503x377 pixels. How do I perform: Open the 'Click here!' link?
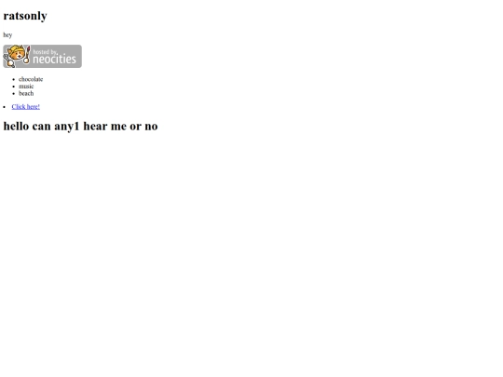click(x=26, y=107)
